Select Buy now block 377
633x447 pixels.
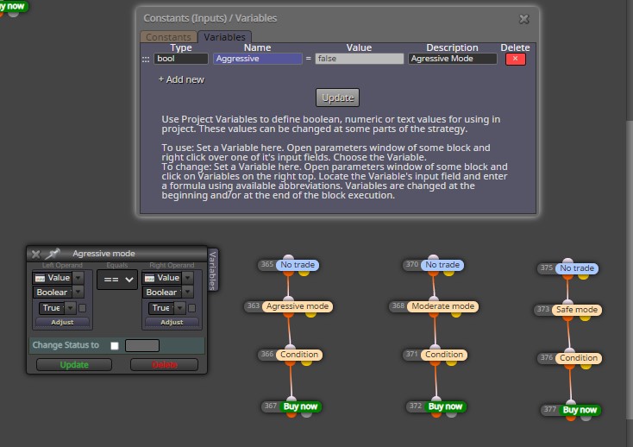[580, 410]
